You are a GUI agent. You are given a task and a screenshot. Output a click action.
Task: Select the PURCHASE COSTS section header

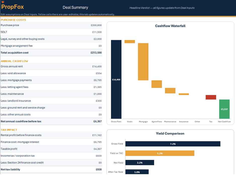13,20
